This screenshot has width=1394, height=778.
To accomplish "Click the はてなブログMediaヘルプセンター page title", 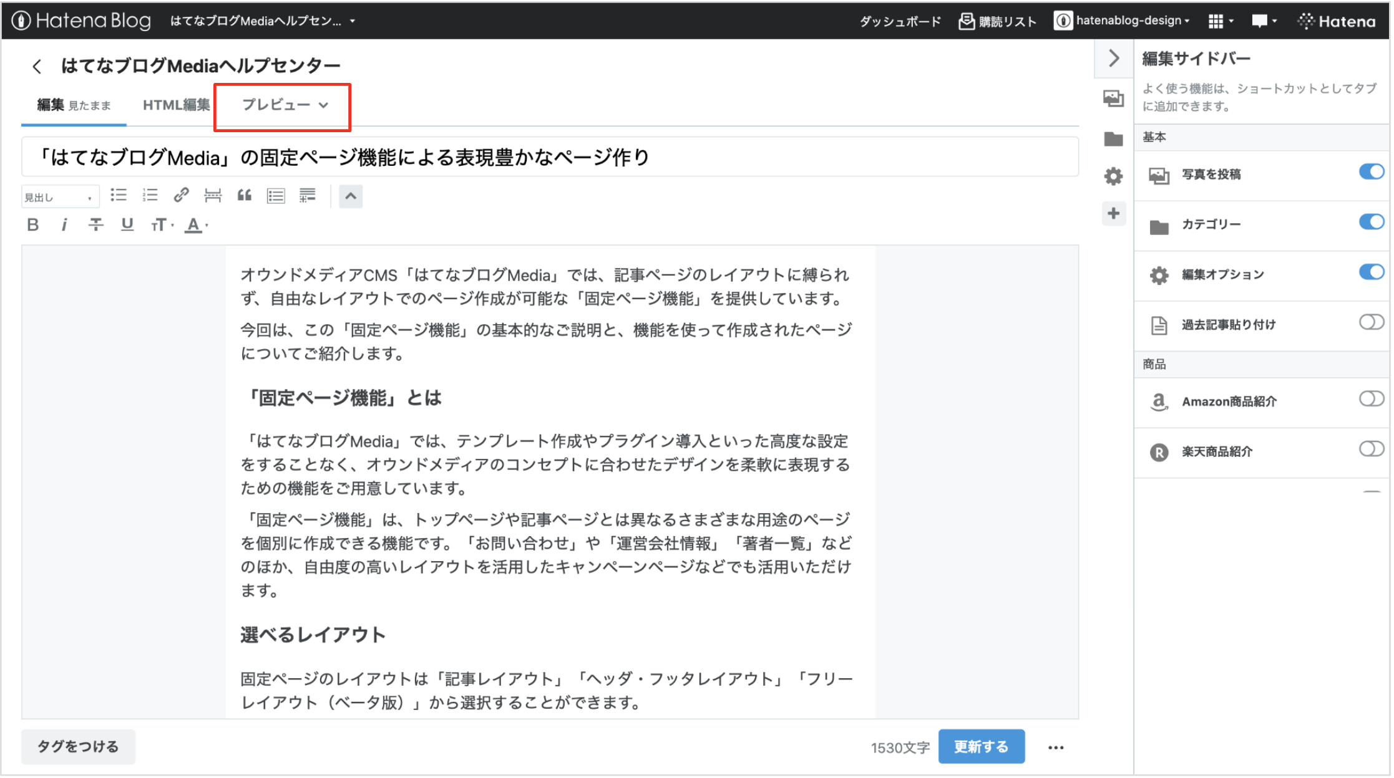I will pyautogui.click(x=201, y=65).
